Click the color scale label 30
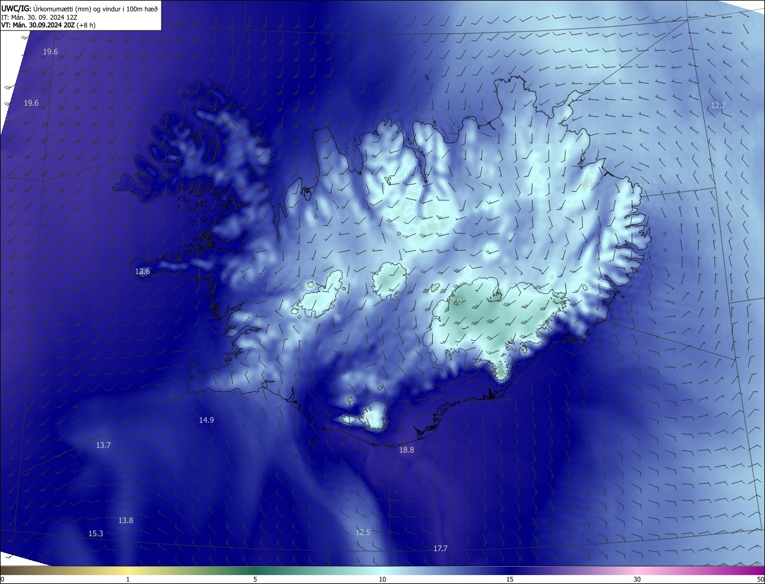 tap(637, 579)
